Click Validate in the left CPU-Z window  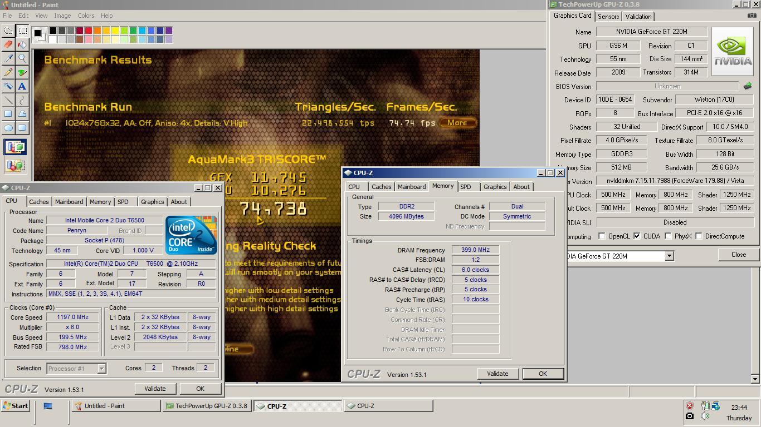(155, 389)
